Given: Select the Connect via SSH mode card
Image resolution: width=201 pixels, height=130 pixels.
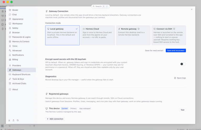Looking at the screenshot, I should coord(169,35).
